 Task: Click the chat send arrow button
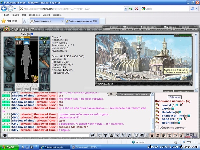point(92,135)
